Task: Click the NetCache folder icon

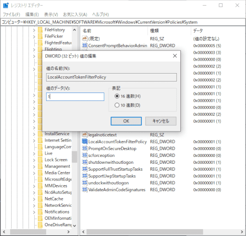Action: tap(40, 199)
